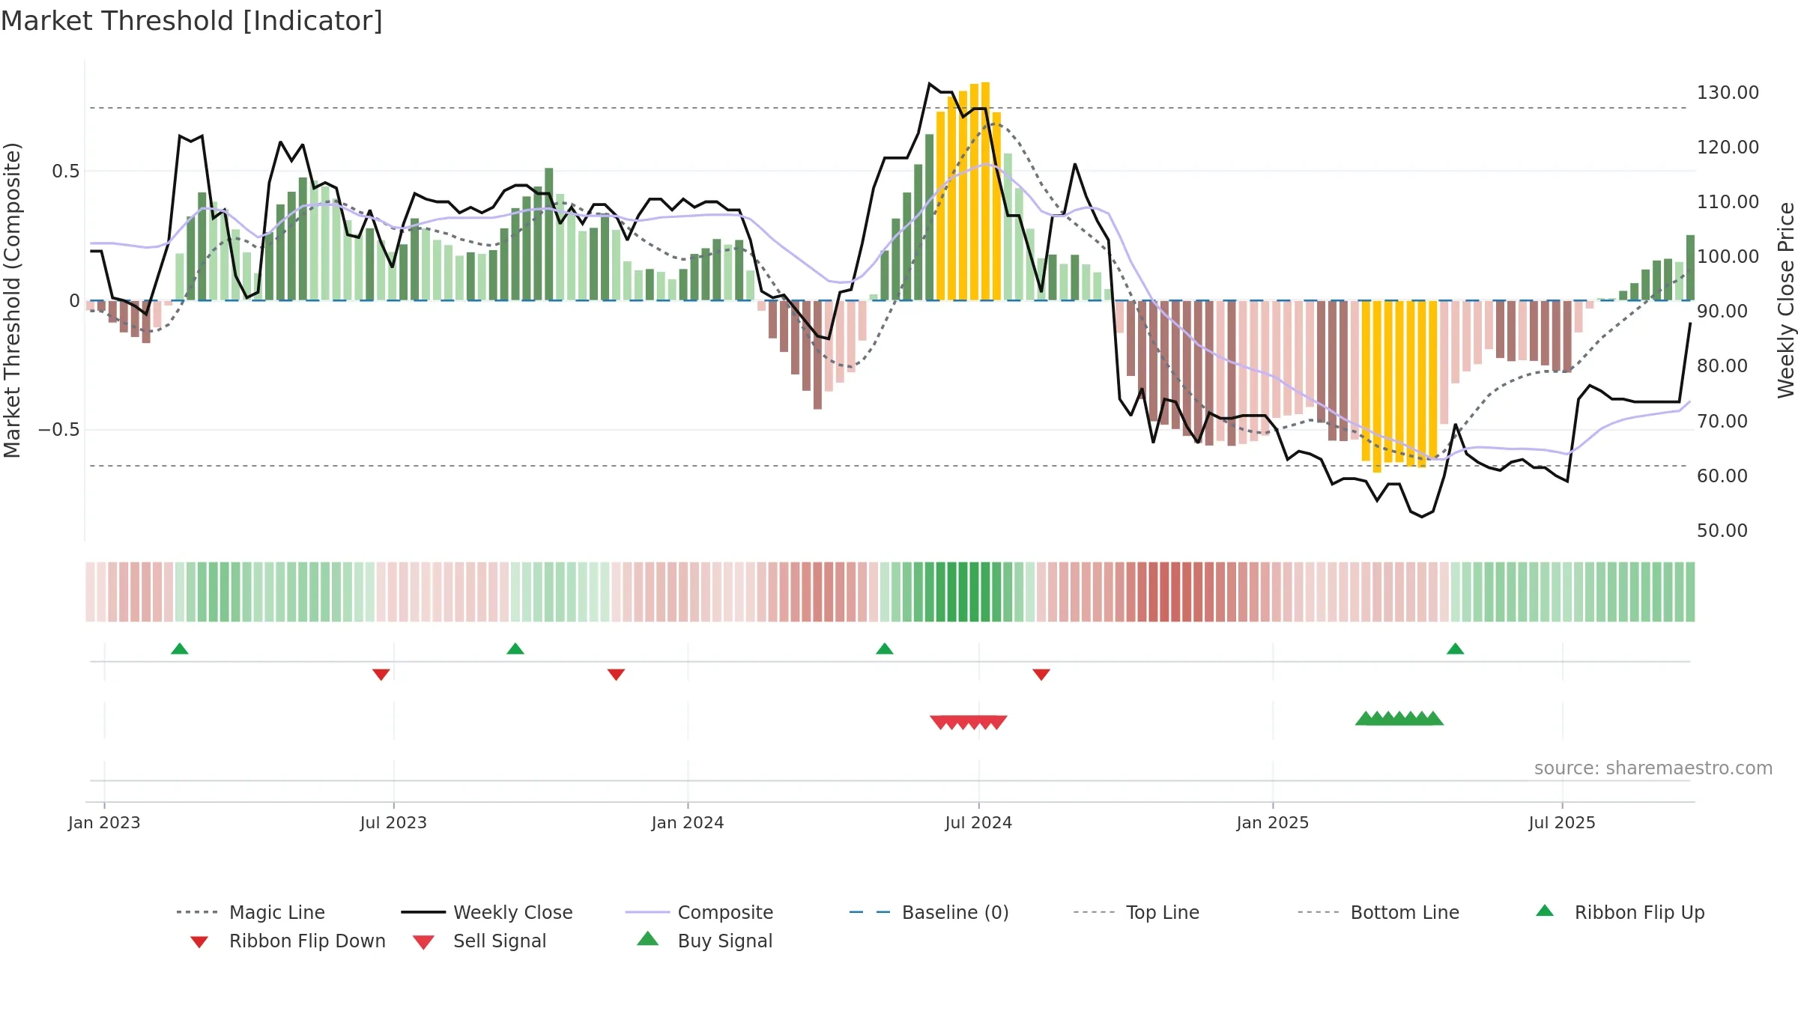Image resolution: width=1798 pixels, height=1011 pixels.
Task: Click the Jan 2024 axis label
Action: tap(688, 823)
